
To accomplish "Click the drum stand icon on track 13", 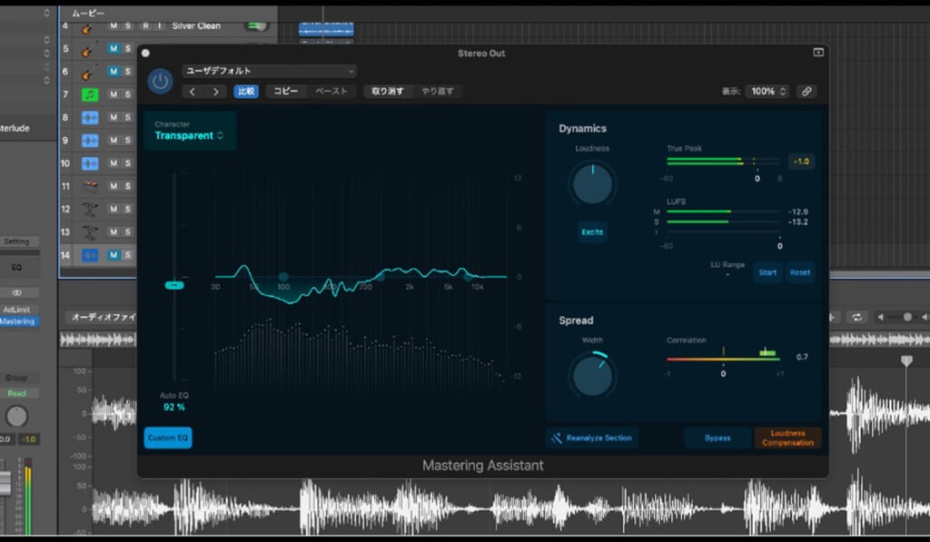I will (x=90, y=232).
